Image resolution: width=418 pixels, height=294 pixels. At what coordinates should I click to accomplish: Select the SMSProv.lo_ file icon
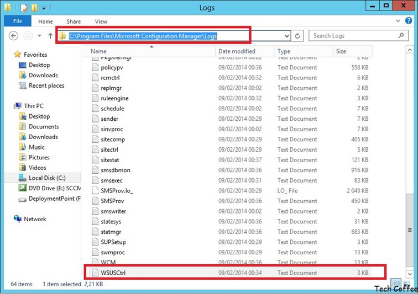point(95,190)
